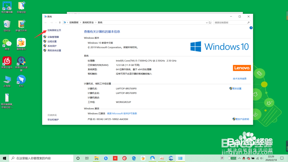Viewport: 288px width, 162px height.
Task: Click the search magnifier icon in window
Action: pos(248,22)
